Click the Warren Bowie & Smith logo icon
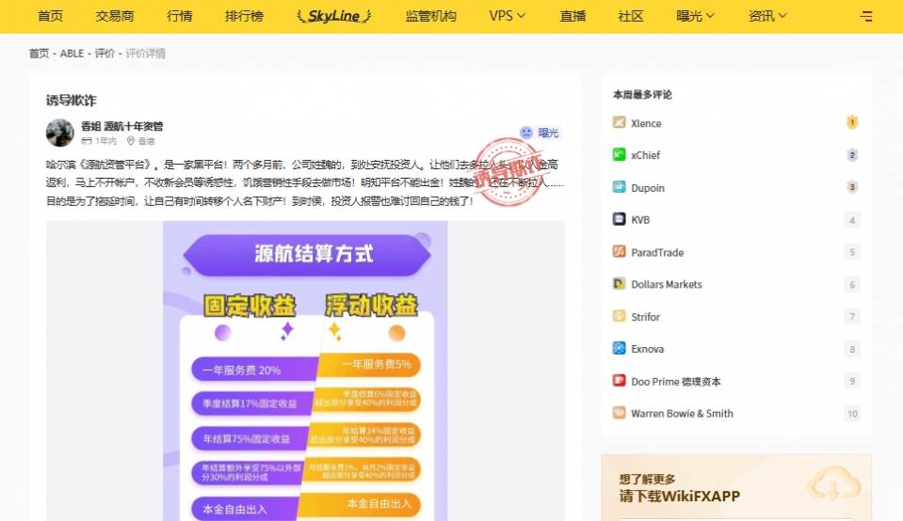 pyautogui.click(x=619, y=412)
